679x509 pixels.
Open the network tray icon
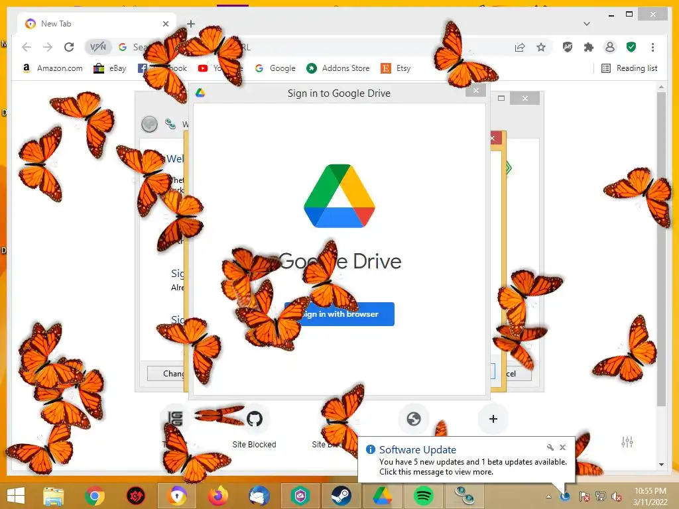pyautogui.click(x=601, y=496)
